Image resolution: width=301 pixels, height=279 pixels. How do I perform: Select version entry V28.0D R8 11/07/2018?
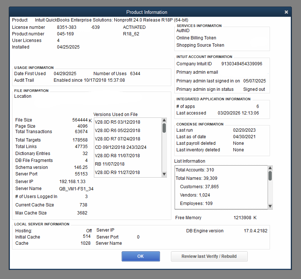[117, 156]
